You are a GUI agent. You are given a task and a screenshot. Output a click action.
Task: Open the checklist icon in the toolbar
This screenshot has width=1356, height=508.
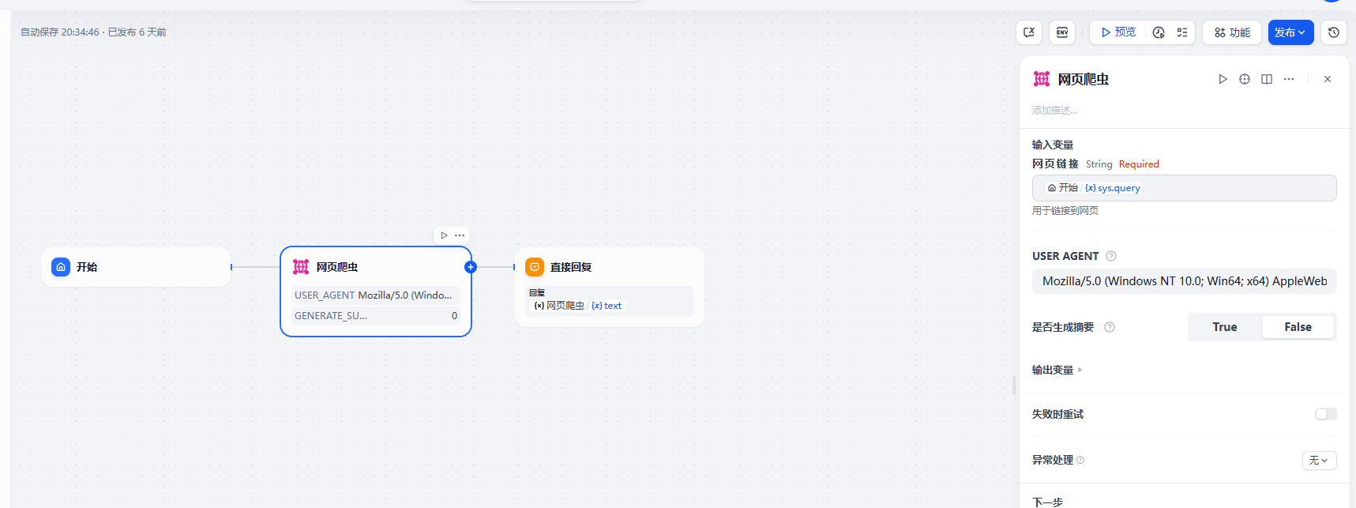(1182, 32)
